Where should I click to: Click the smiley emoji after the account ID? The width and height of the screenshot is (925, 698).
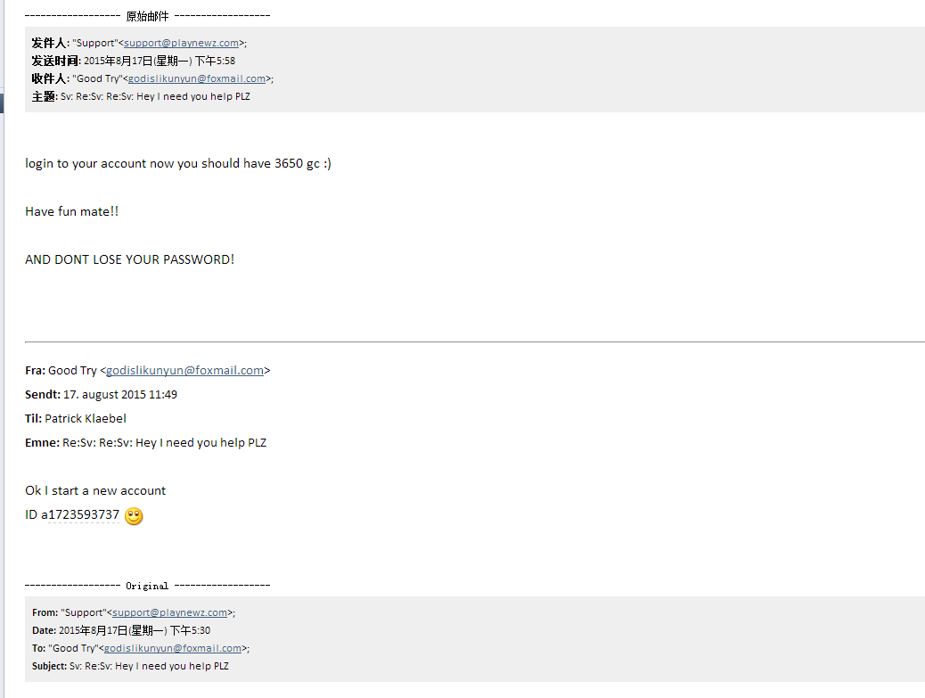(x=134, y=516)
